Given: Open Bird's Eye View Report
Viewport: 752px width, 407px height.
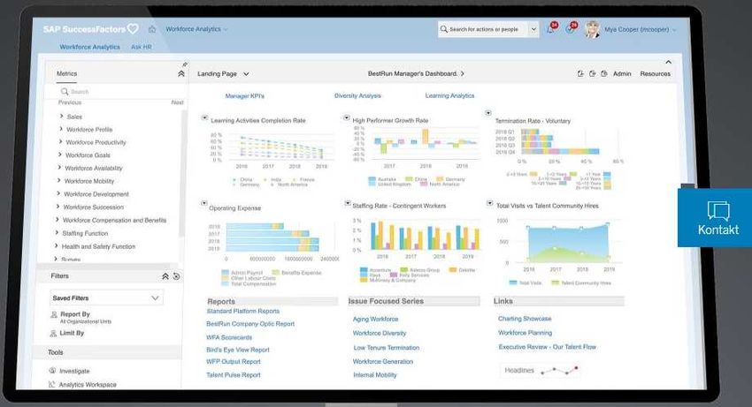Looking at the screenshot, I should [x=238, y=350].
